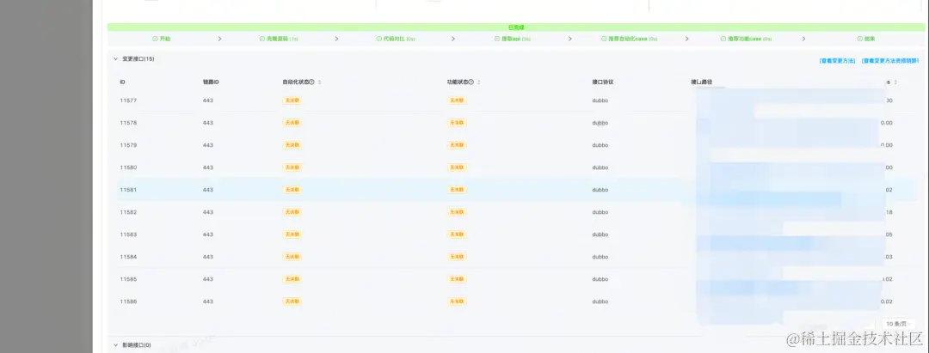Click the 自动化状态 无关联 tag in row 11577
The width and height of the screenshot is (929, 353).
(x=292, y=100)
